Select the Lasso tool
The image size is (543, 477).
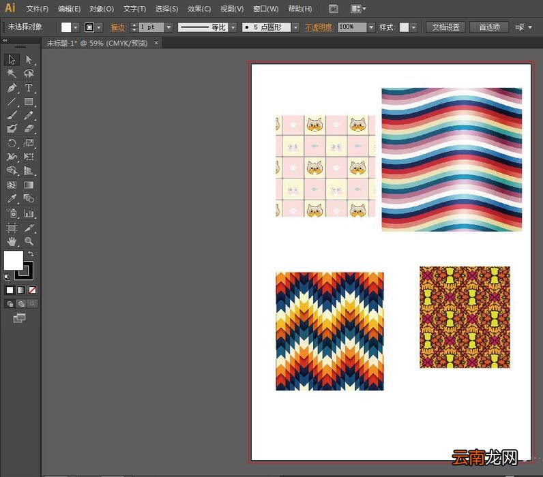pyautogui.click(x=29, y=74)
